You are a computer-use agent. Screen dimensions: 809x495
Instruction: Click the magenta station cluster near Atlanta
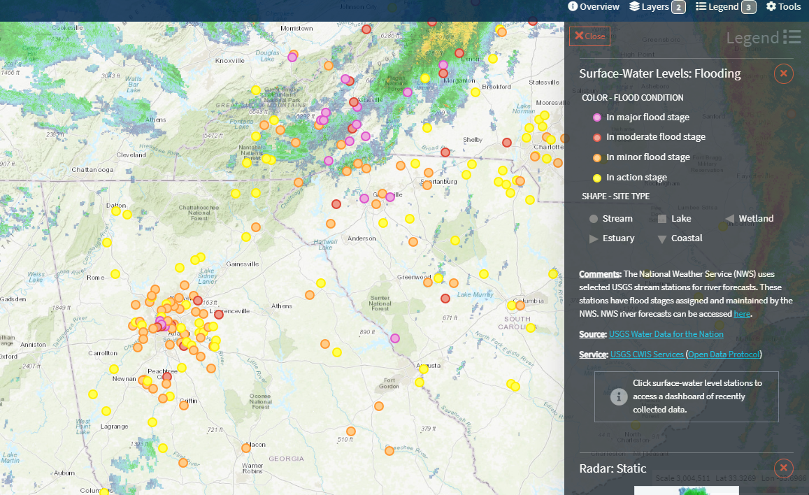coord(162,323)
